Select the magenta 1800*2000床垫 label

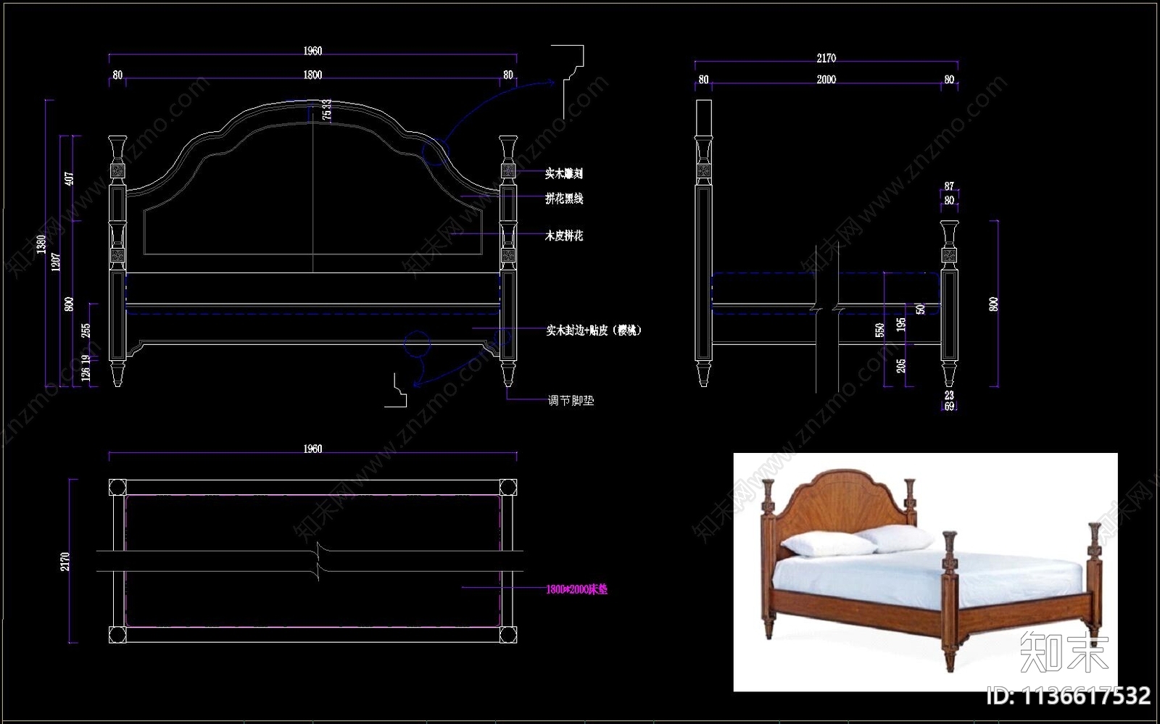(576, 589)
